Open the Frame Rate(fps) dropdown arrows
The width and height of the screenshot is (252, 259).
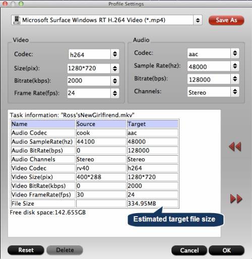click(x=115, y=93)
